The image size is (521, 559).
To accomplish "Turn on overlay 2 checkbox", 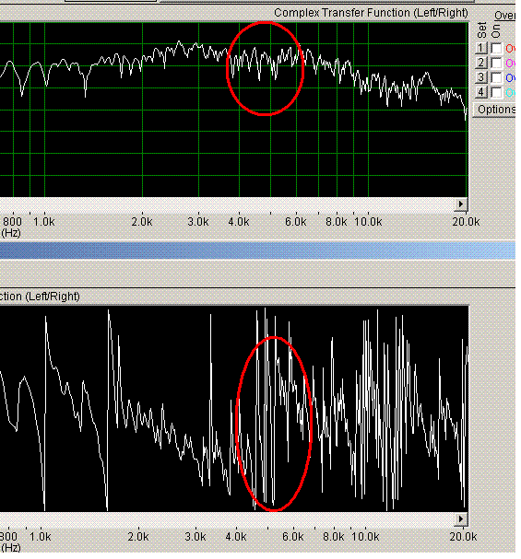I will click(496, 64).
